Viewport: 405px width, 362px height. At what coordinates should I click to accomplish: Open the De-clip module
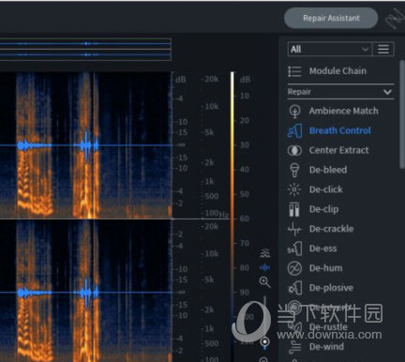pos(313,209)
